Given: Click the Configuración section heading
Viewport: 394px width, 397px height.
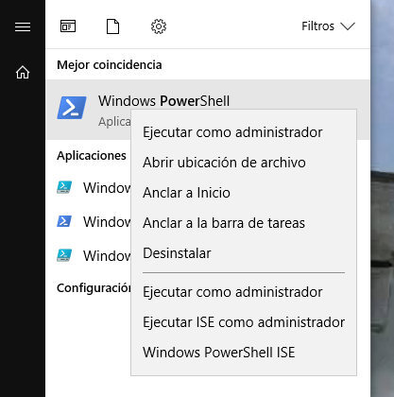Looking at the screenshot, I should pos(94,287).
